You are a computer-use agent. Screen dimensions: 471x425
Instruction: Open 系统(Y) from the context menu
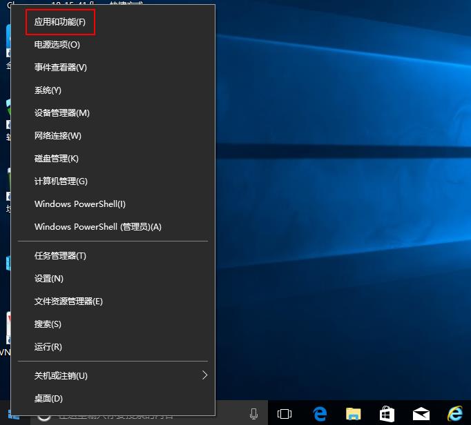(x=48, y=90)
